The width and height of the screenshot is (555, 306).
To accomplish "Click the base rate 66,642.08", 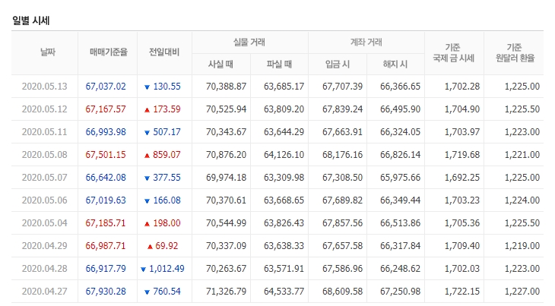I will [x=106, y=178].
